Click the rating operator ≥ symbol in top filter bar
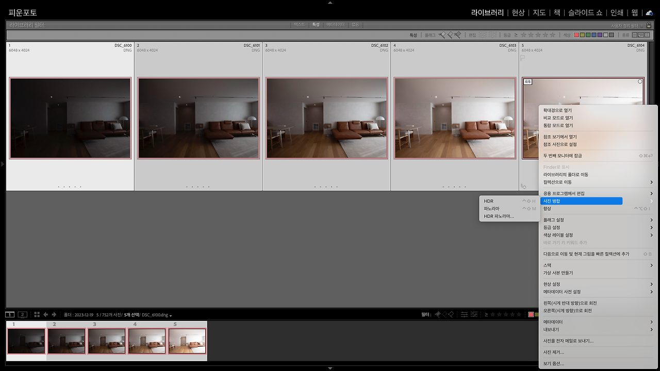Viewport: 660px width, 371px height. (516, 35)
